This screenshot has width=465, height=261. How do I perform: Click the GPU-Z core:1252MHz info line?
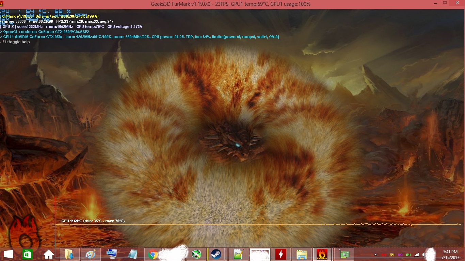71,27
